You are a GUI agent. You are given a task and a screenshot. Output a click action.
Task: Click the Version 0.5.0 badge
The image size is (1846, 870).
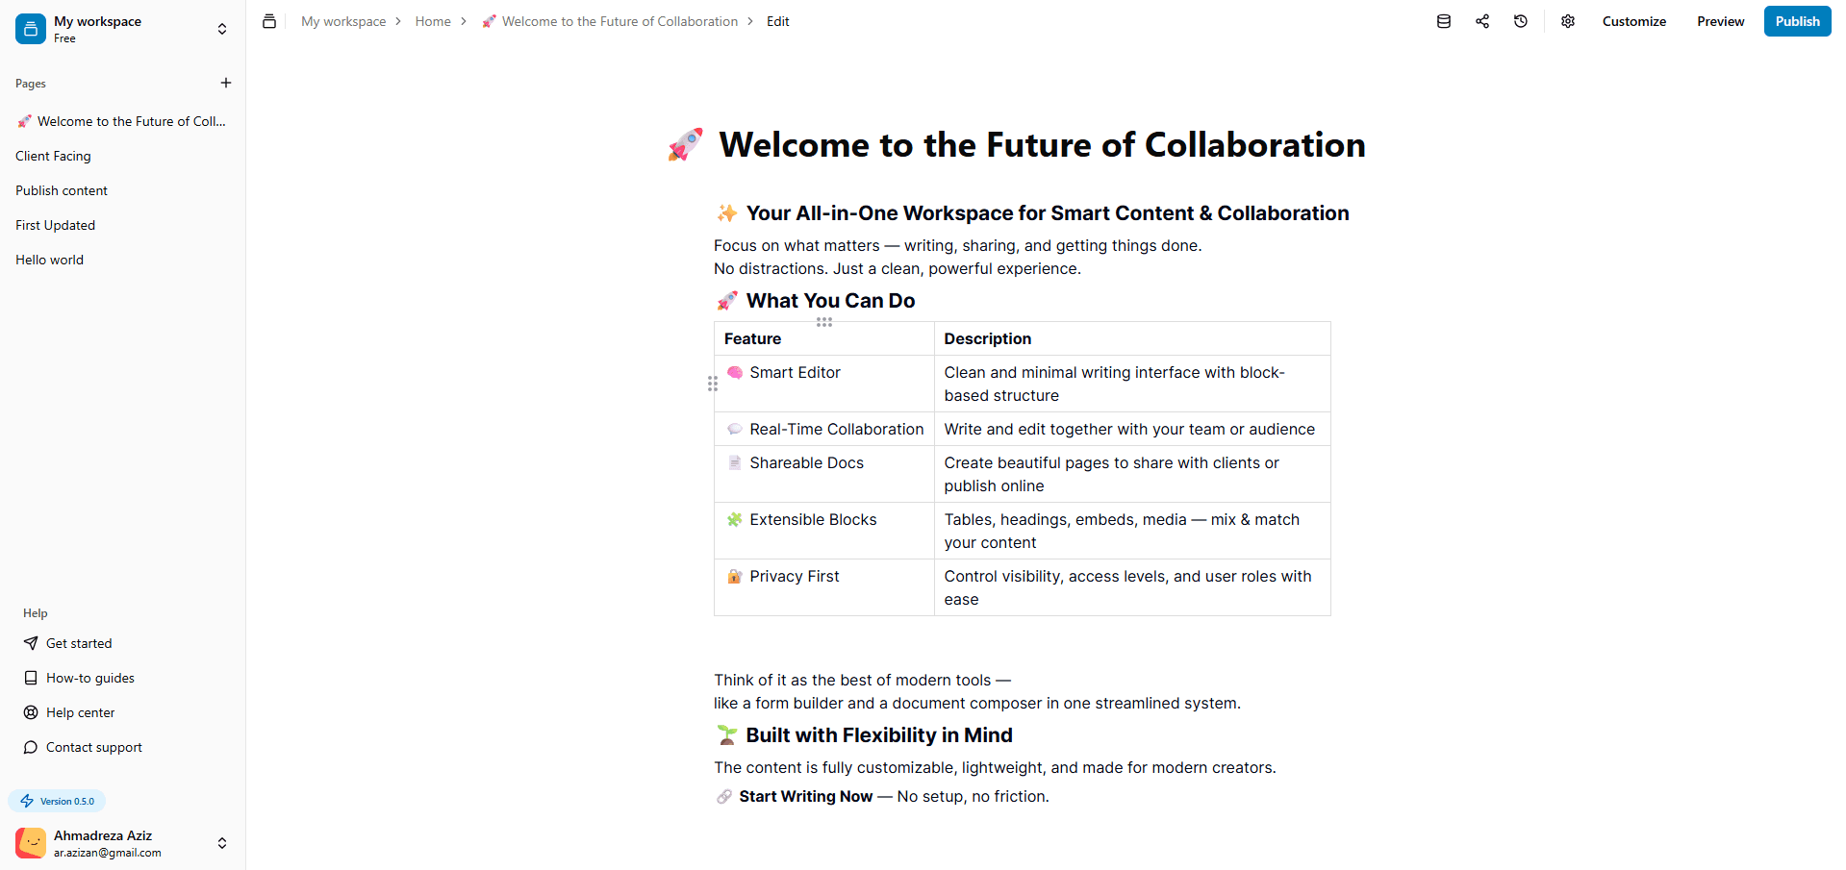[x=57, y=801]
